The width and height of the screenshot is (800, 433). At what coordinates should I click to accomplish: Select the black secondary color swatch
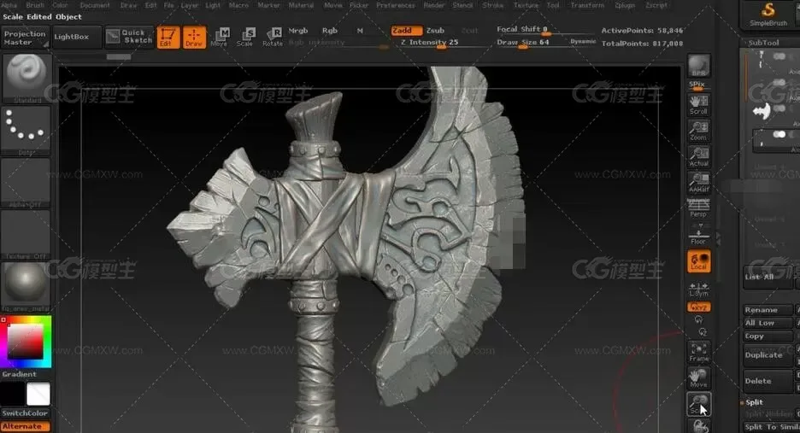coord(12,394)
